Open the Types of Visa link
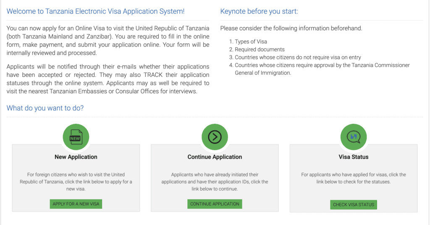This screenshot has width=430, height=225. 251,42
